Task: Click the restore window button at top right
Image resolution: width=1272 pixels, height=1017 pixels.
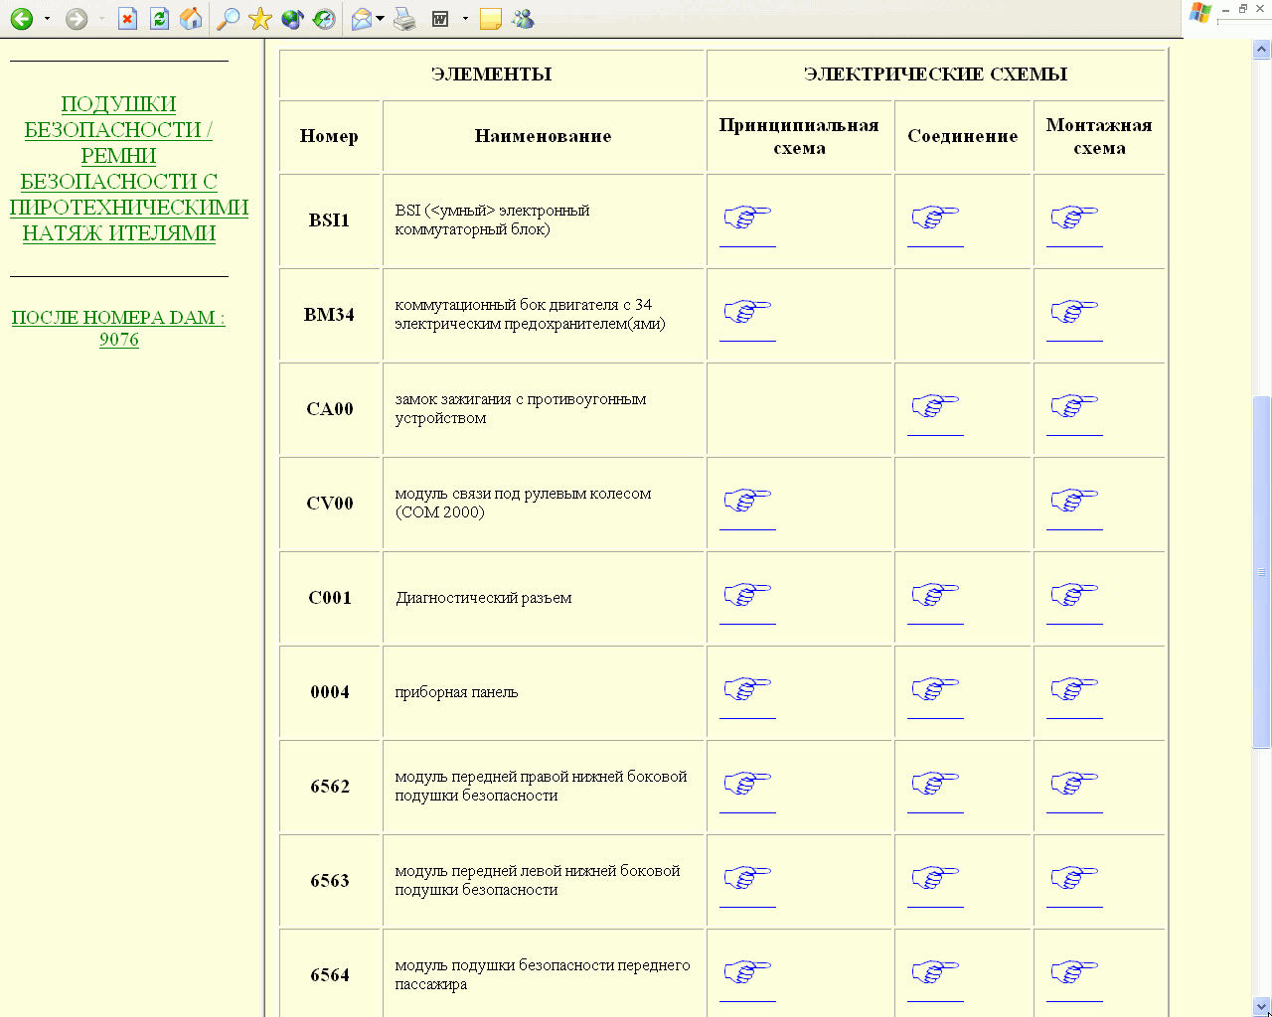Action: [x=1242, y=8]
